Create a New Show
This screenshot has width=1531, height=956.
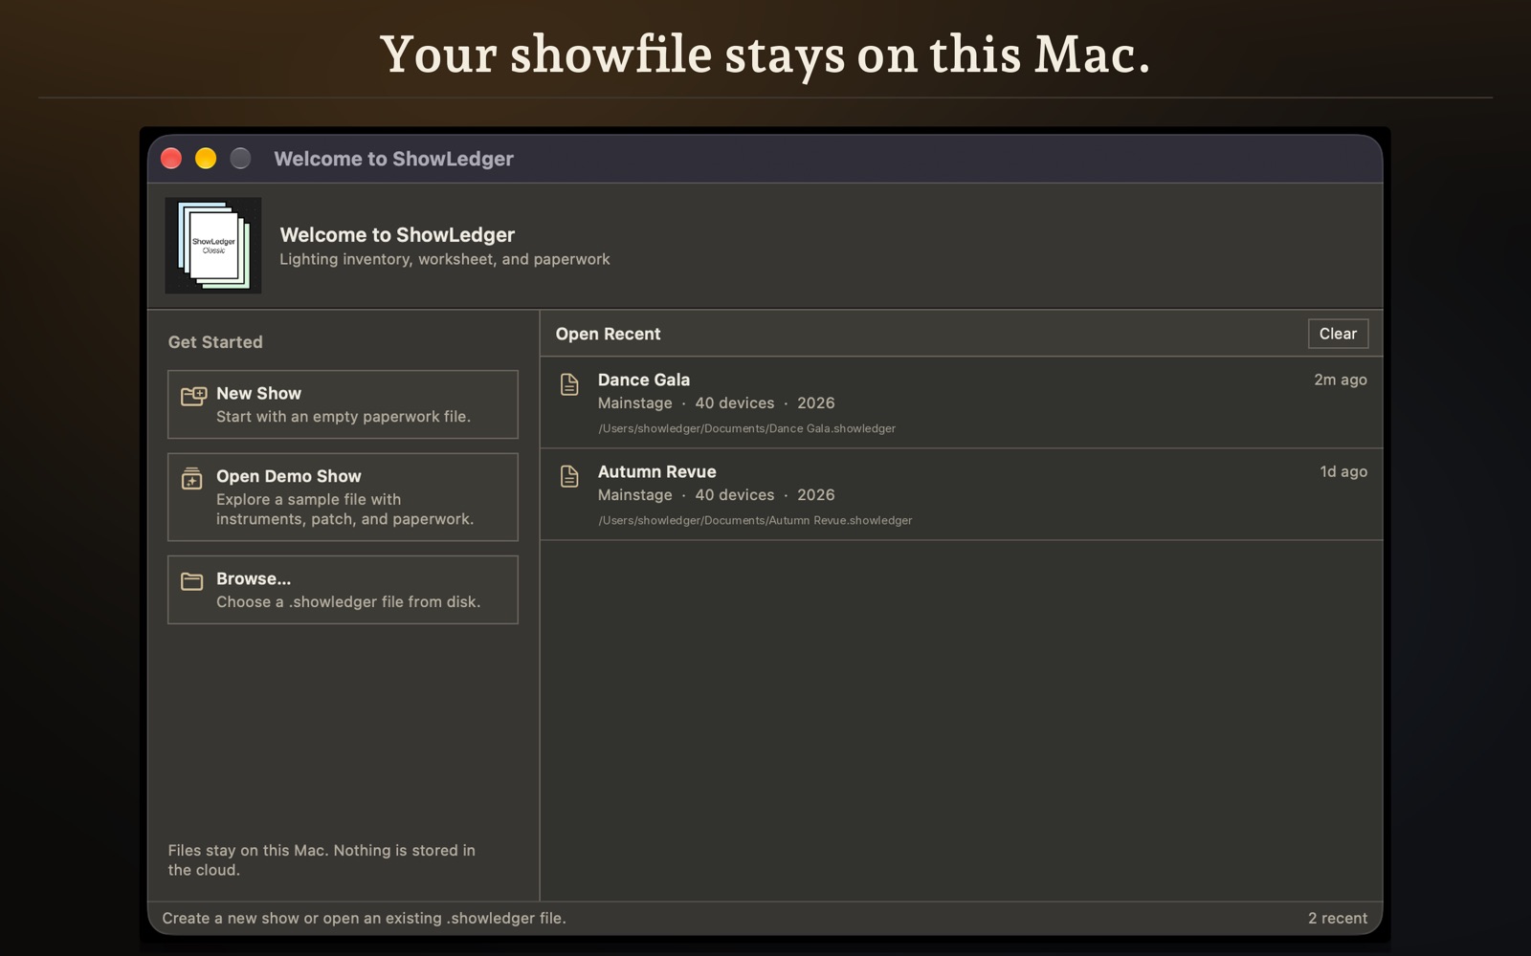pyautogui.click(x=343, y=404)
